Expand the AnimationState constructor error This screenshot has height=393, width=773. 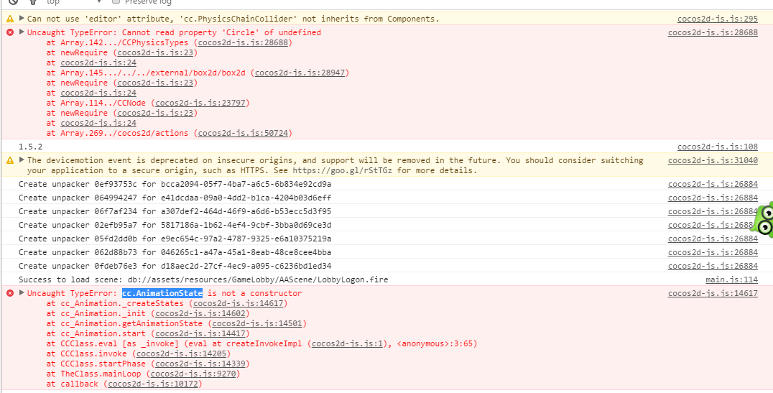click(x=22, y=293)
